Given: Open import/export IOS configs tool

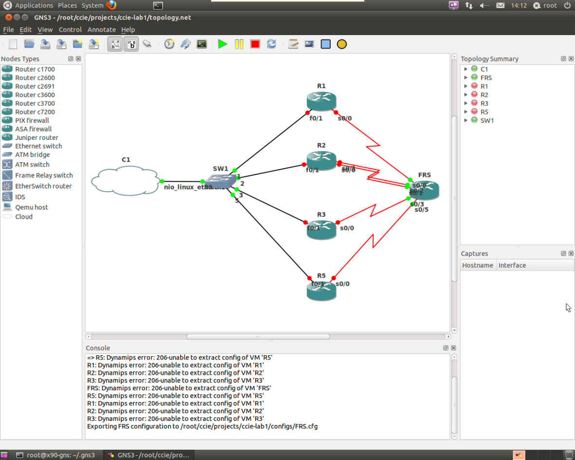Looking at the screenshot, I should point(185,44).
